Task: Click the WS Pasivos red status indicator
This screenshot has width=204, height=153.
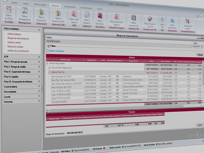Action: coord(104,148)
